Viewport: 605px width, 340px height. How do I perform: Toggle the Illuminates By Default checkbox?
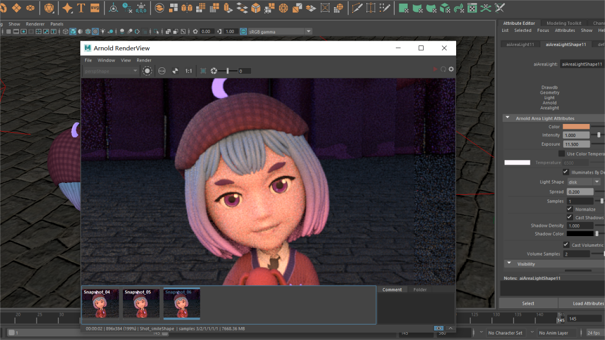click(x=565, y=172)
